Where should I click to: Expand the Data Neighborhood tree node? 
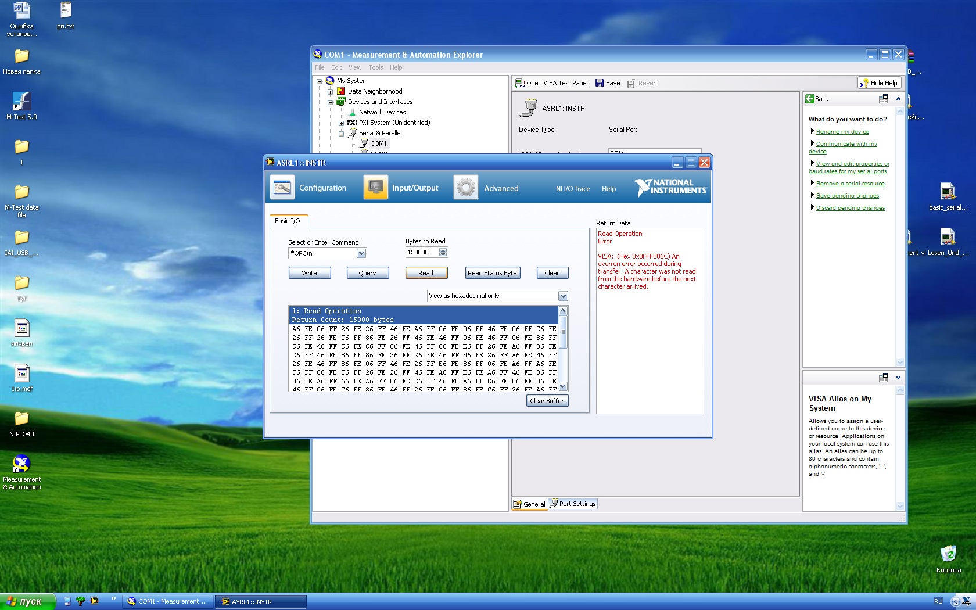pos(330,92)
